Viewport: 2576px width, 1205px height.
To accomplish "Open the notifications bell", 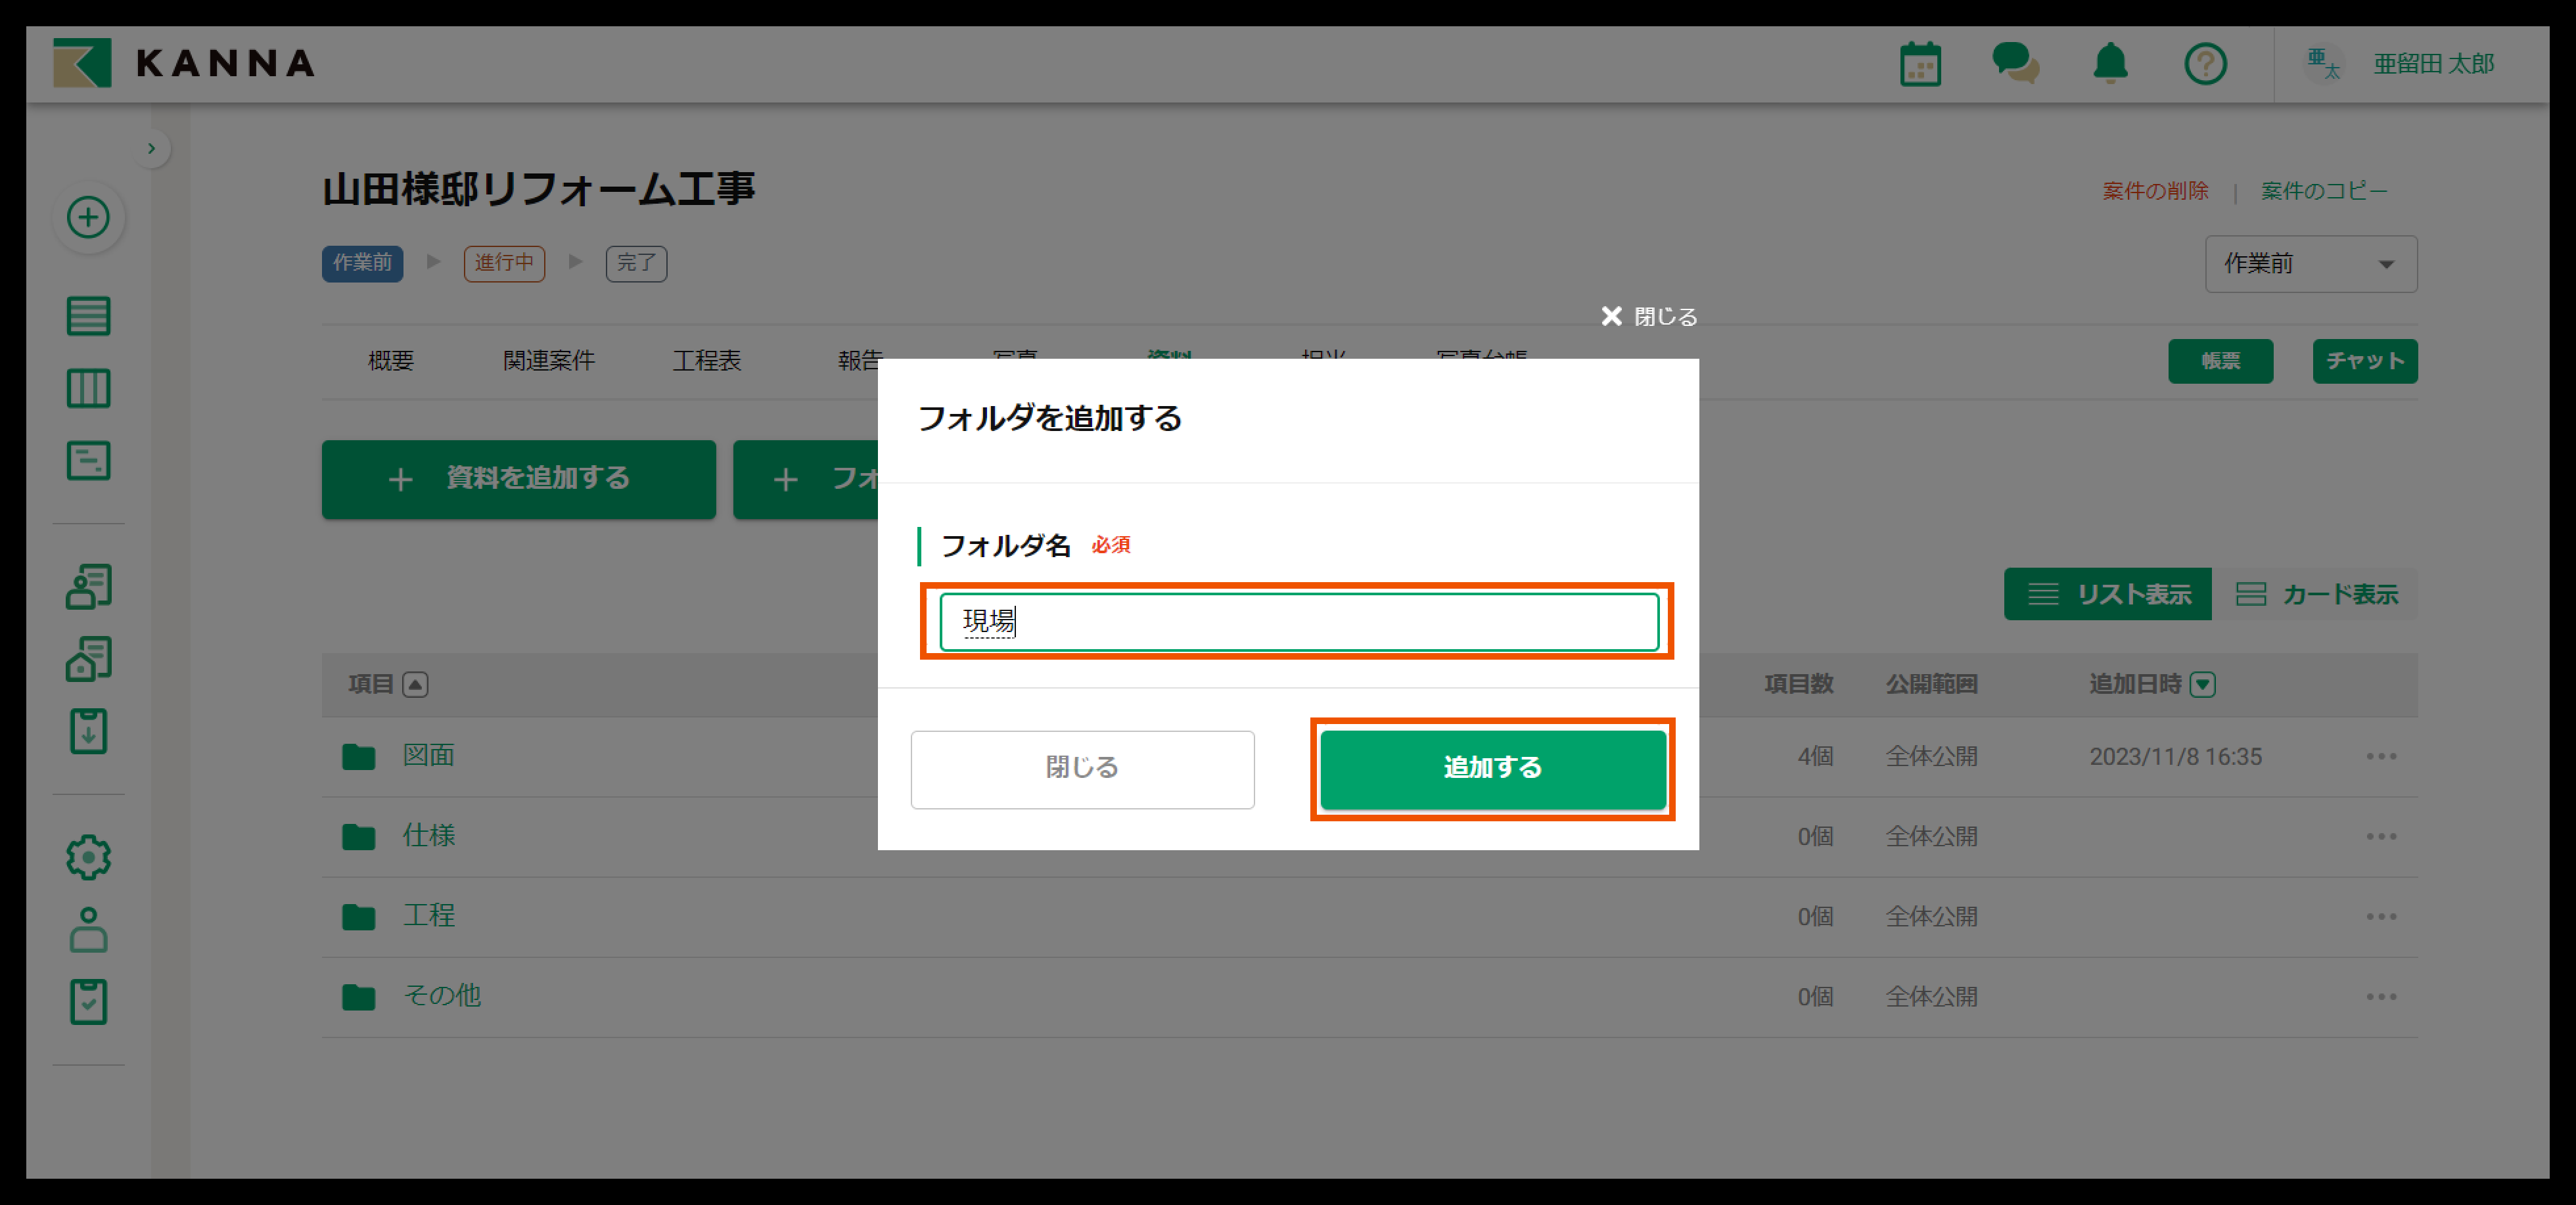I will (x=2110, y=64).
